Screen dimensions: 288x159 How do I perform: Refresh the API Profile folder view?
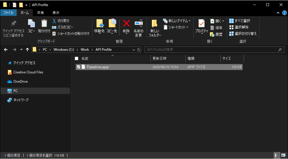[139, 50]
